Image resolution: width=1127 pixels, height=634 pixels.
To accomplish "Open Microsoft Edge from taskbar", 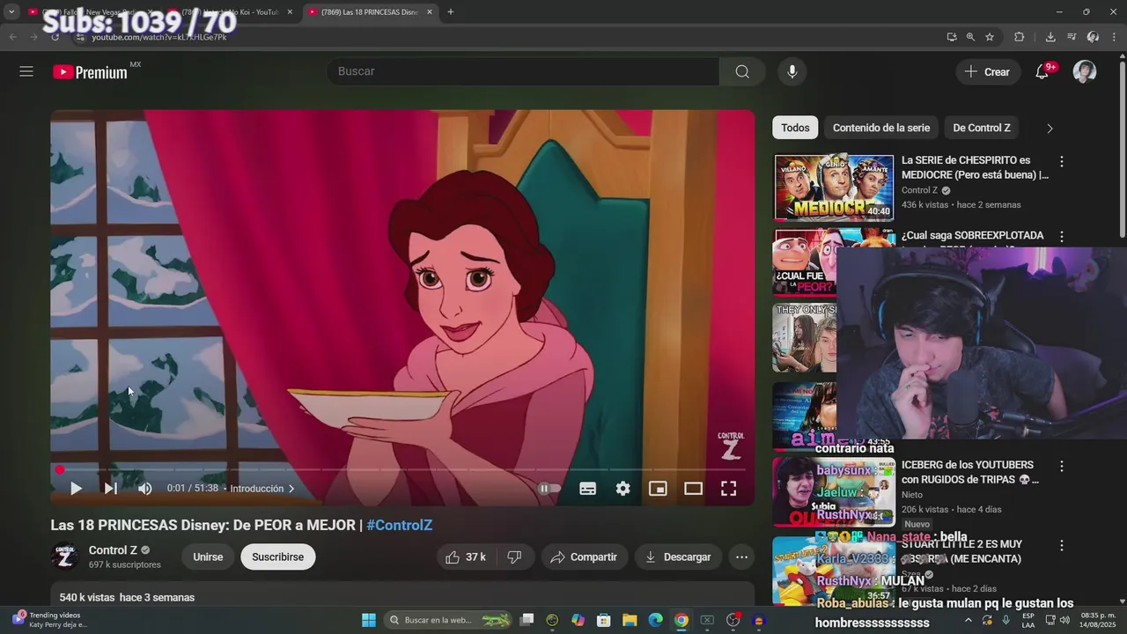I will pyautogui.click(x=655, y=620).
